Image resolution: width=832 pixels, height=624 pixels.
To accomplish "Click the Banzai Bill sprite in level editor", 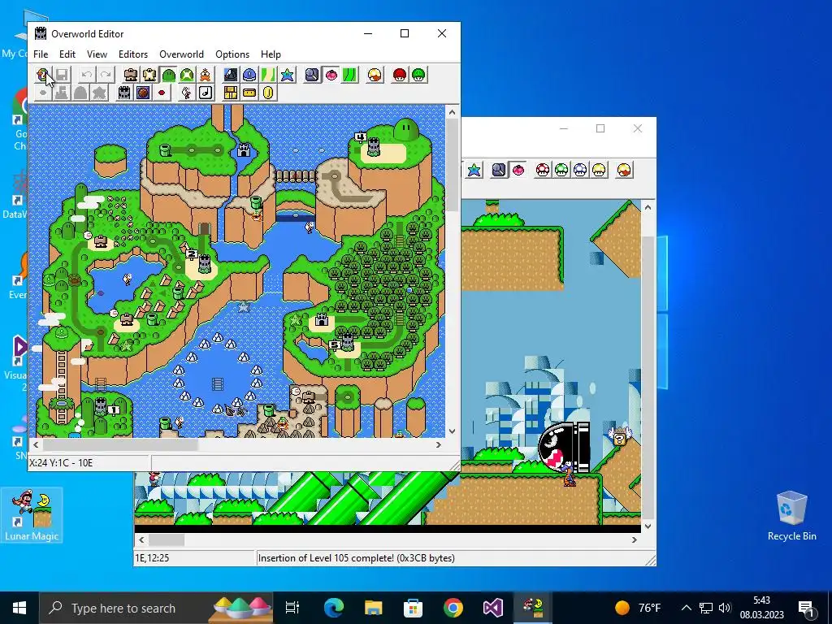I will (564, 446).
